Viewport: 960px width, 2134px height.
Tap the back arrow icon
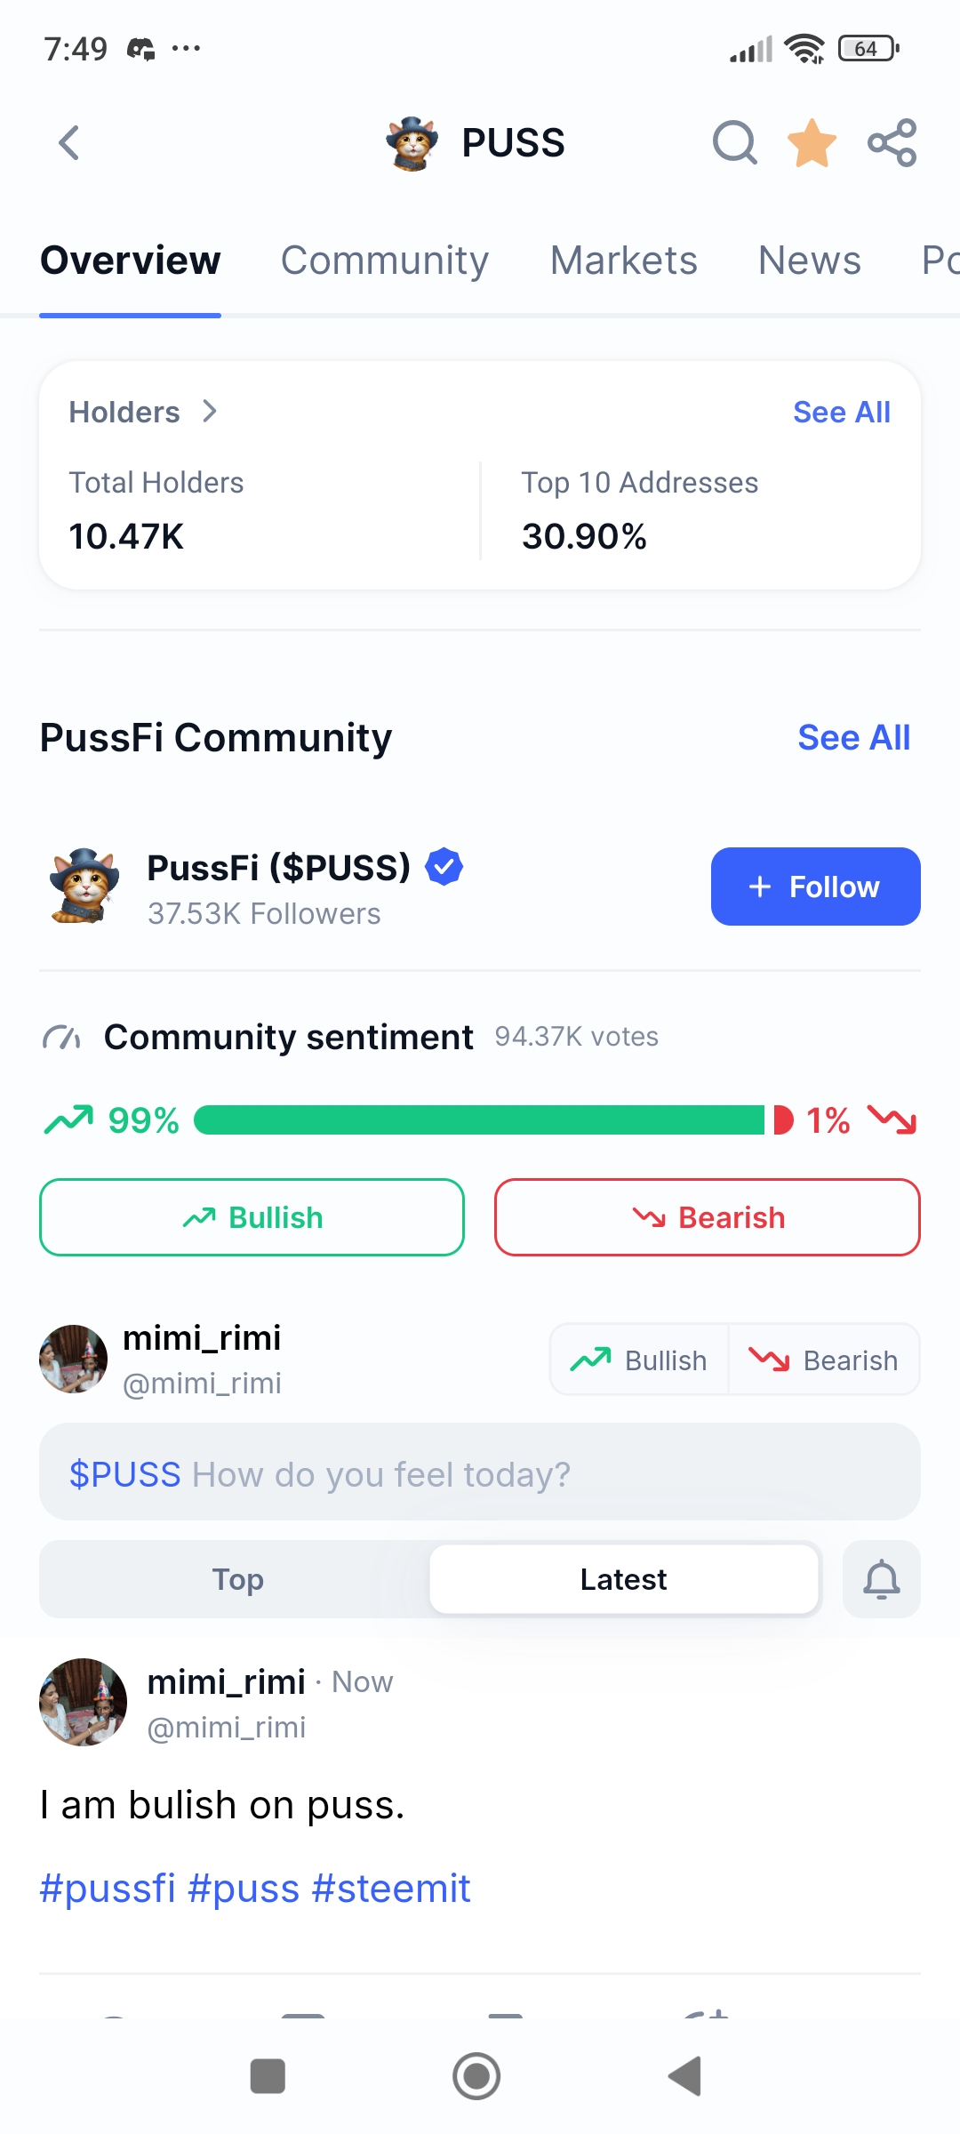69,142
